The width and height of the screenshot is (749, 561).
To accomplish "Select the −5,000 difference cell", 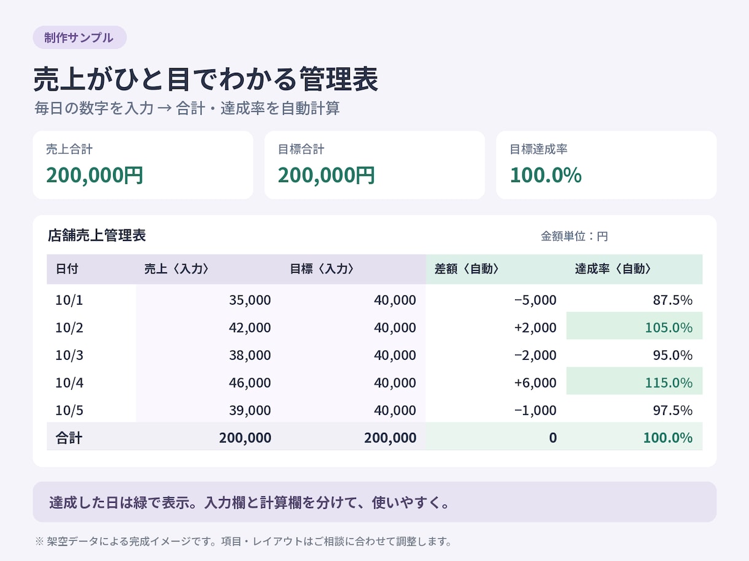I will click(496, 300).
